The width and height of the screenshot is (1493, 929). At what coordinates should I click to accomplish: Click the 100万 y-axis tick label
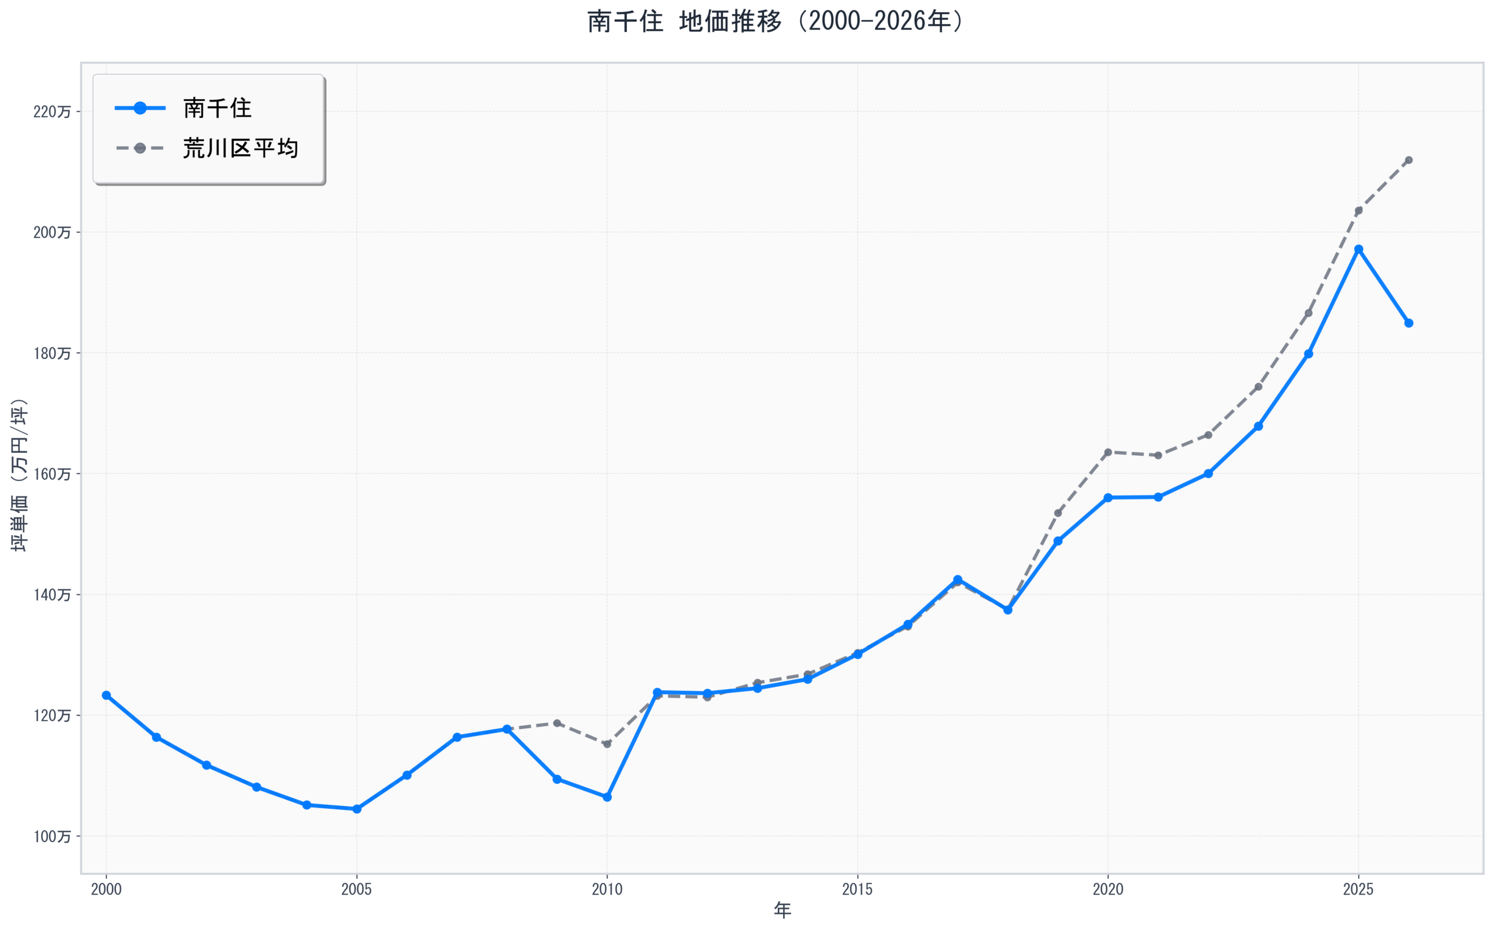(51, 836)
